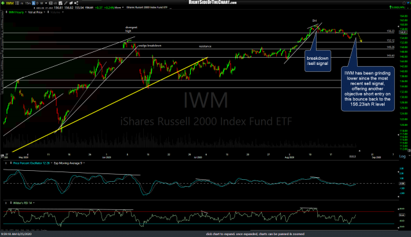Click the 'resistance' annotation text

pos(205,46)
